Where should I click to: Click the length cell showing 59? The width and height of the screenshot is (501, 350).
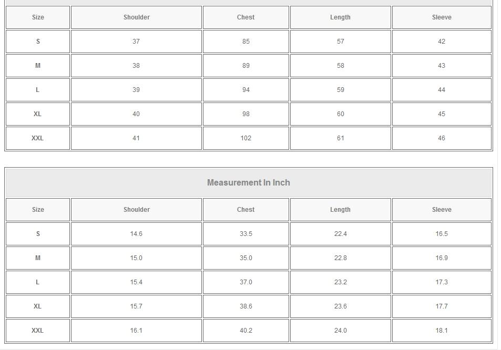point(340,90)
